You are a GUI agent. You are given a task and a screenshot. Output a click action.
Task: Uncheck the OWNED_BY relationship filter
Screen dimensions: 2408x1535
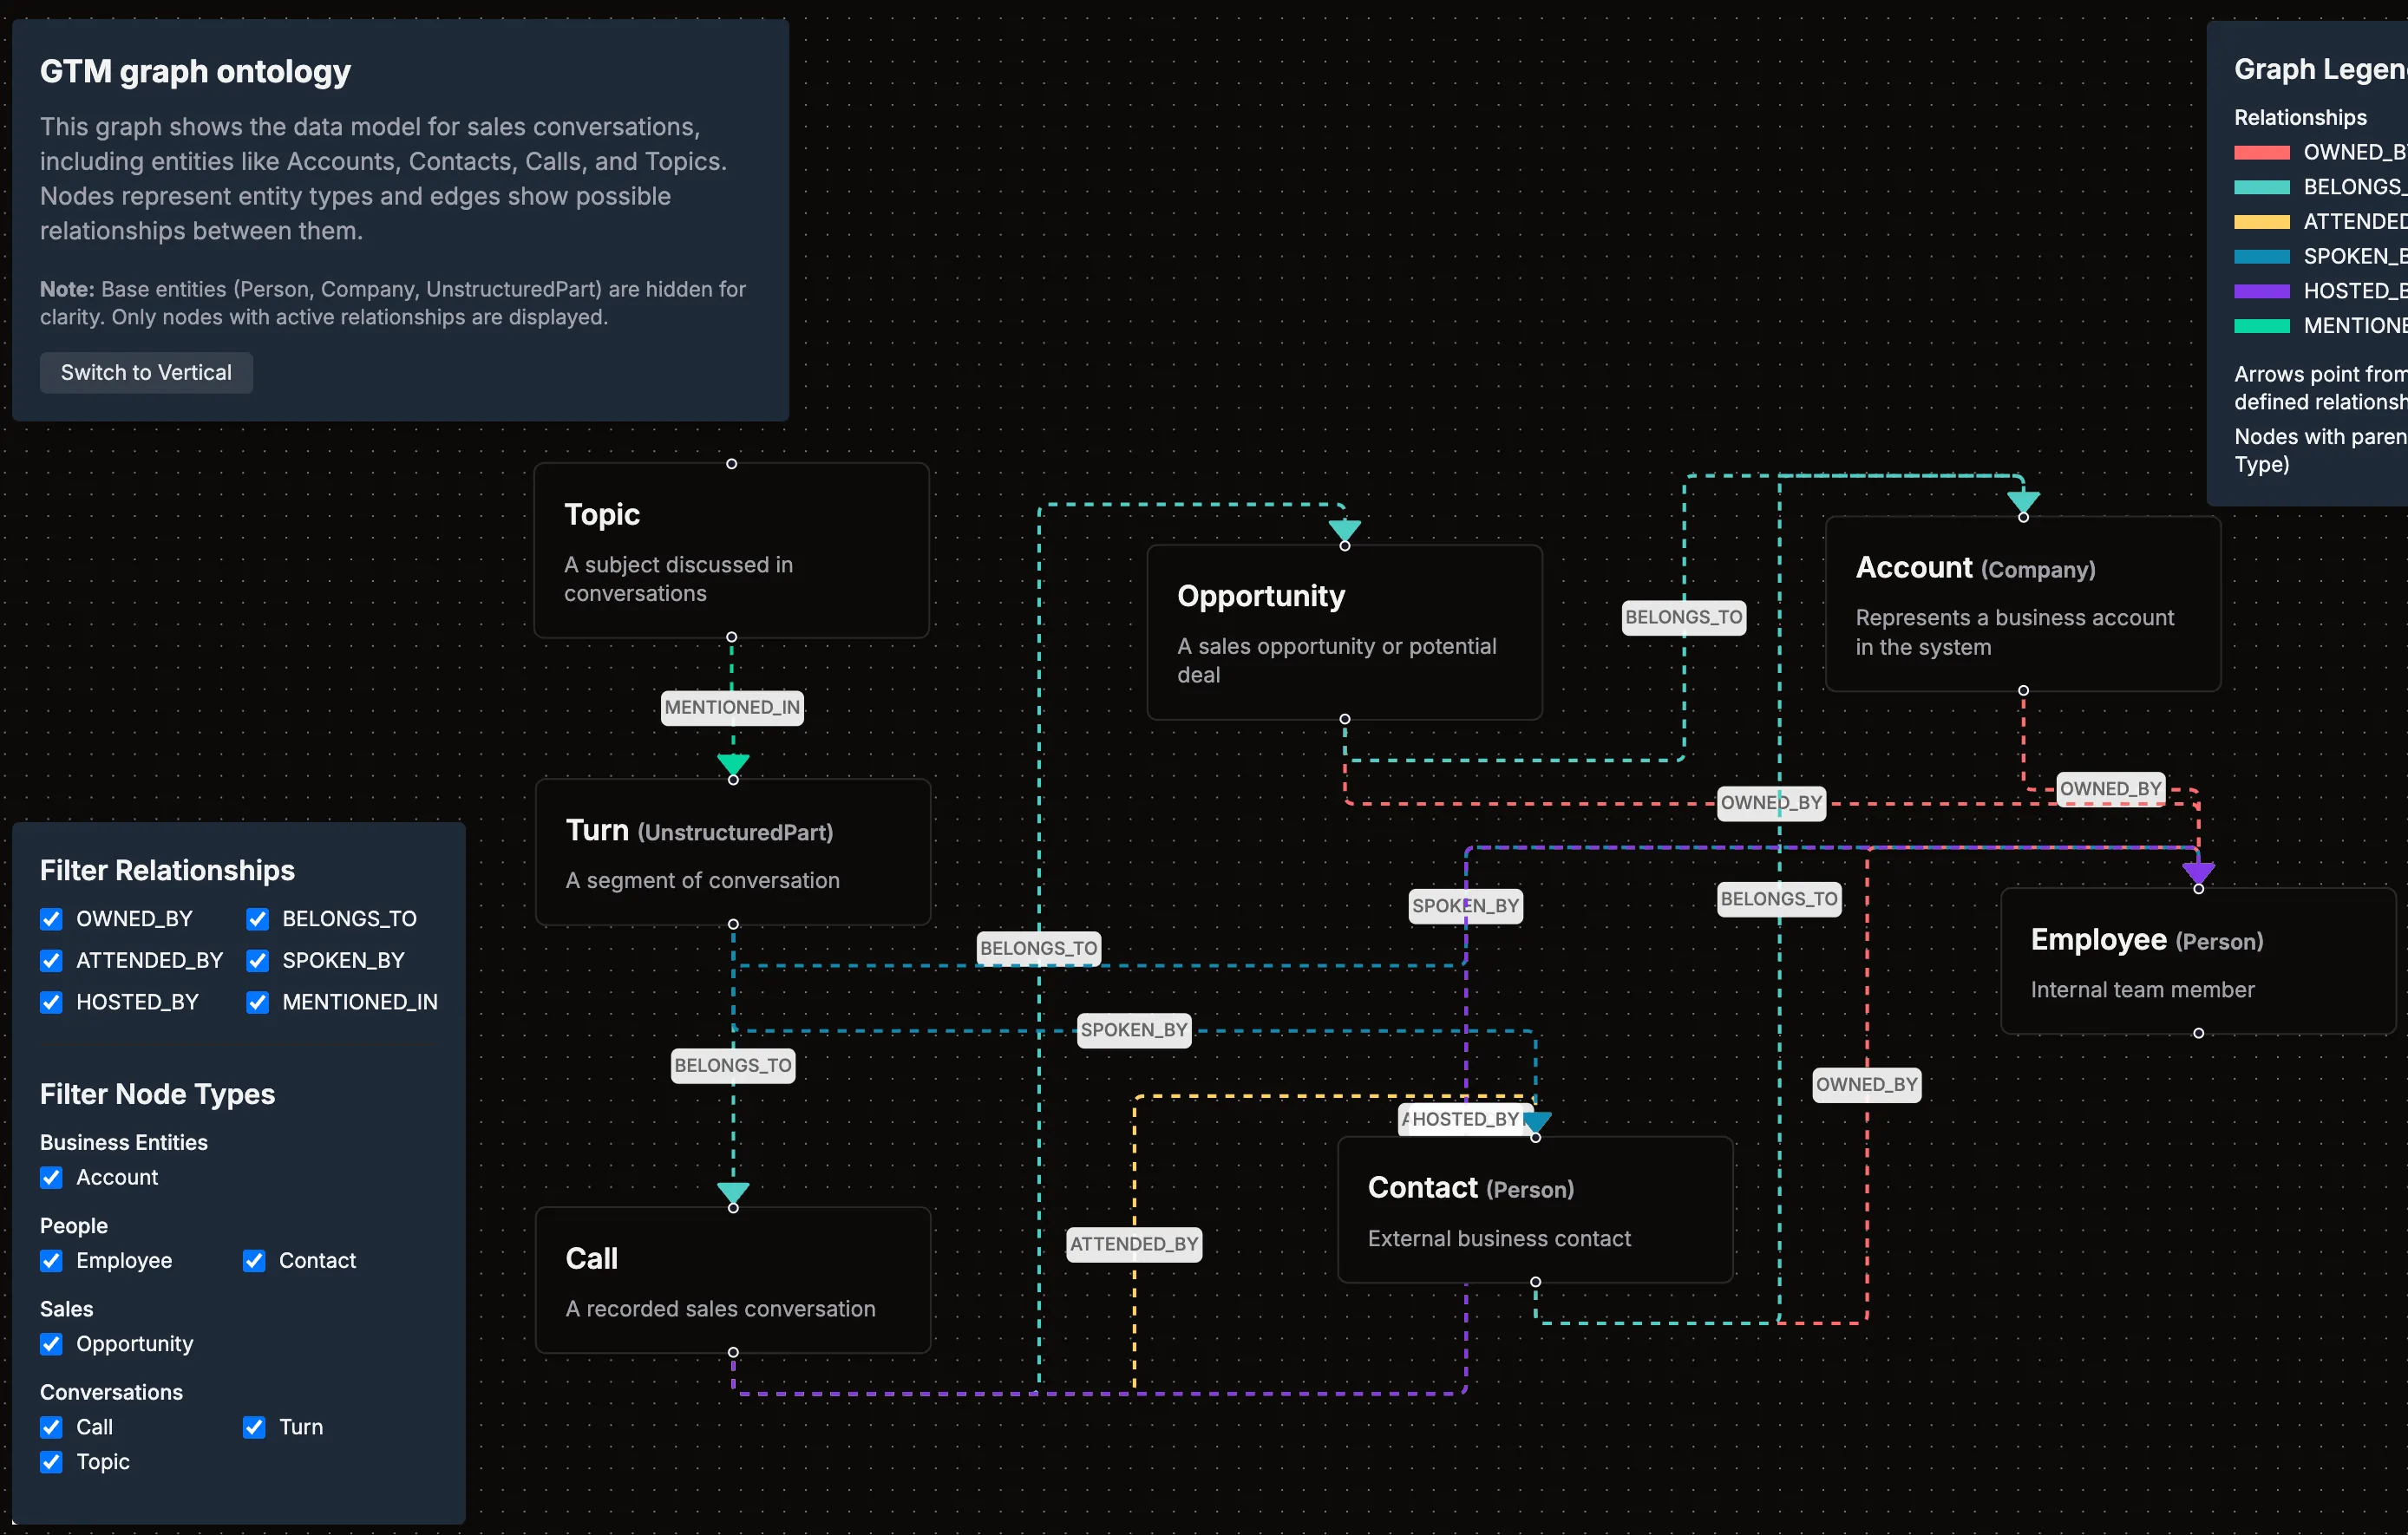tap(51, 919)
